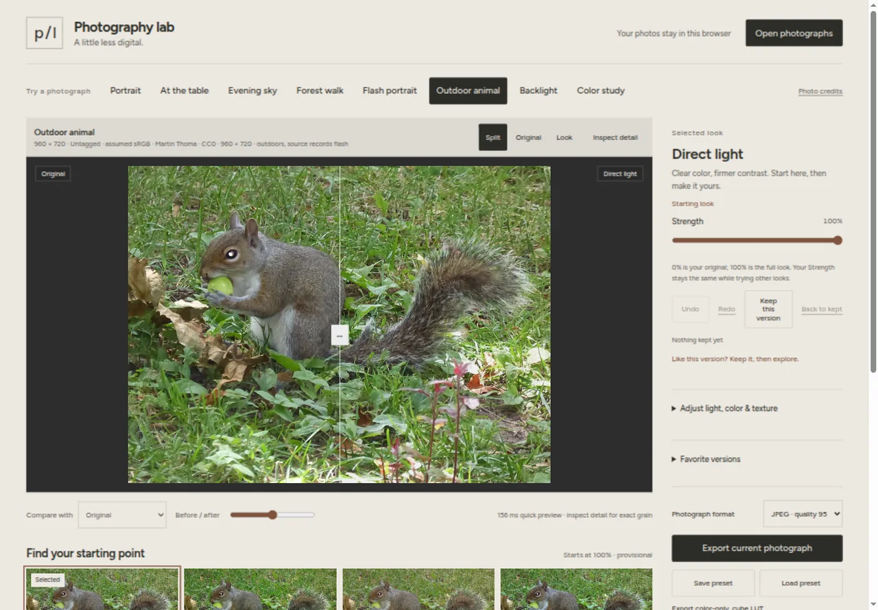The width and height of the screenshot is (878, 610).
Task: Click the split divider handle on photo
Action: tap(340, 335)
